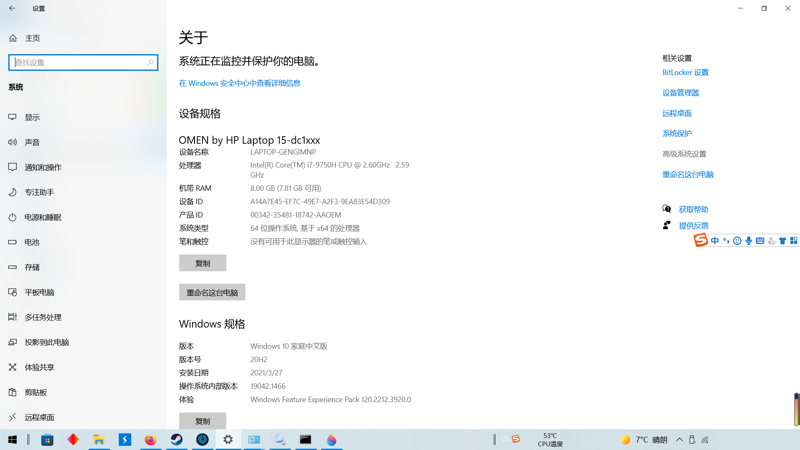Open the 存储 settings page

tap(83, 267)
